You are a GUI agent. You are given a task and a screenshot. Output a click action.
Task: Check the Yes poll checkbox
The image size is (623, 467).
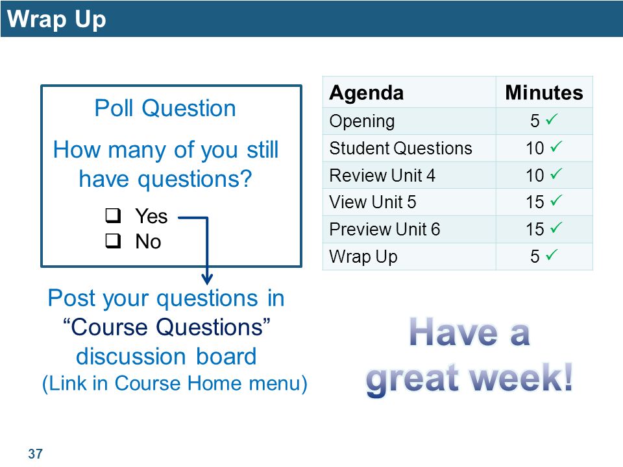click(x=113, y=215)
